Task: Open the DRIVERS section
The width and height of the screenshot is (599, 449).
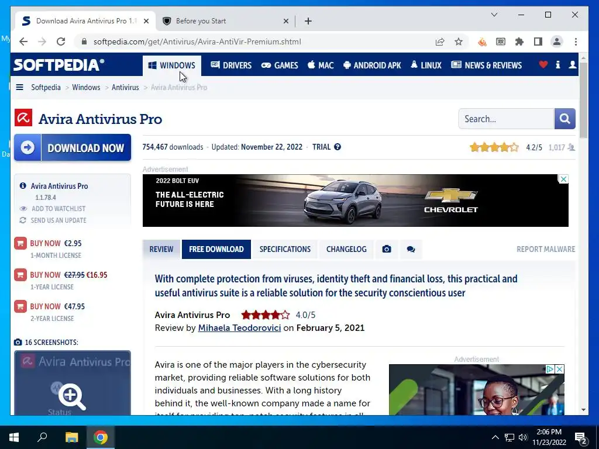Action: pyautogui.click(x=231, y=65)
